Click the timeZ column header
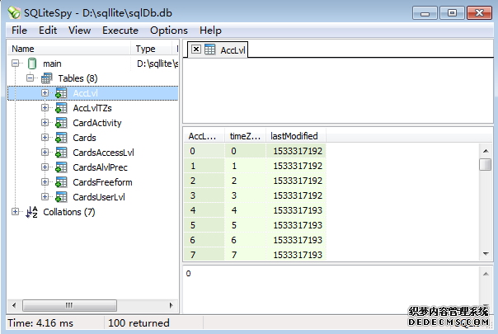 [x=245, y=136]
